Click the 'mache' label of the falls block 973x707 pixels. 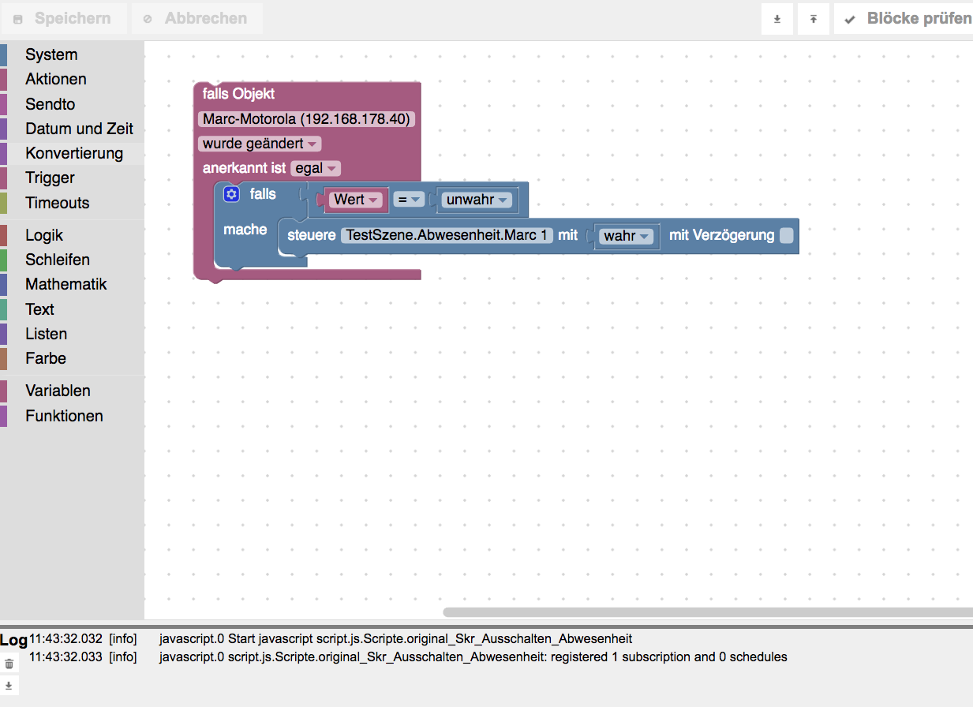click(245, 230)
